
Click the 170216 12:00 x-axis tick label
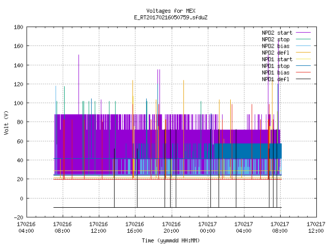pyautogui.click(x=98, y=228)
